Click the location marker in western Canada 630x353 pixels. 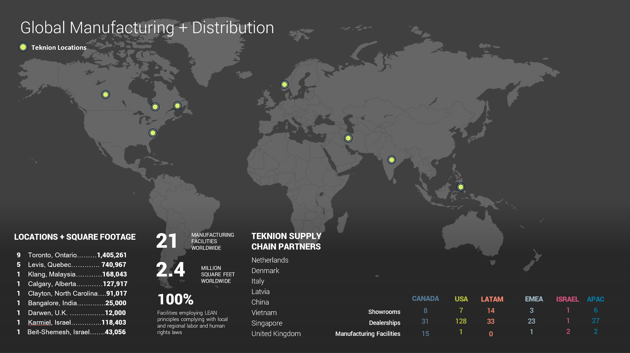(x=105, y=94)
